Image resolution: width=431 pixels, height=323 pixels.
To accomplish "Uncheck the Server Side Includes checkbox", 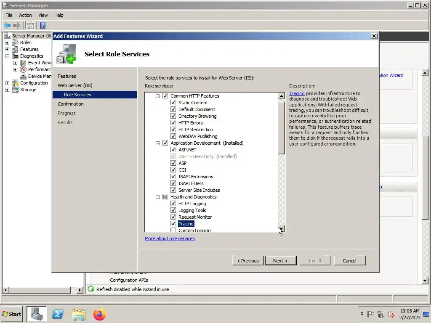I will [173, 190].
